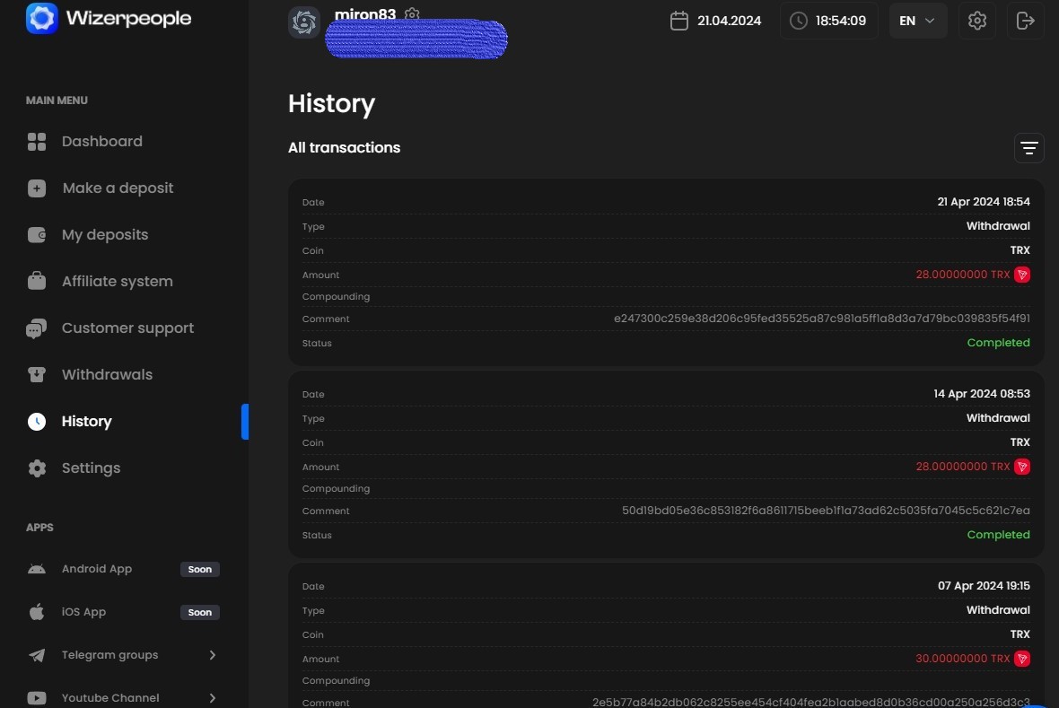Open the sidebar Settings label
Viewport: 1059px width, 708px height.
coord(91,468)
